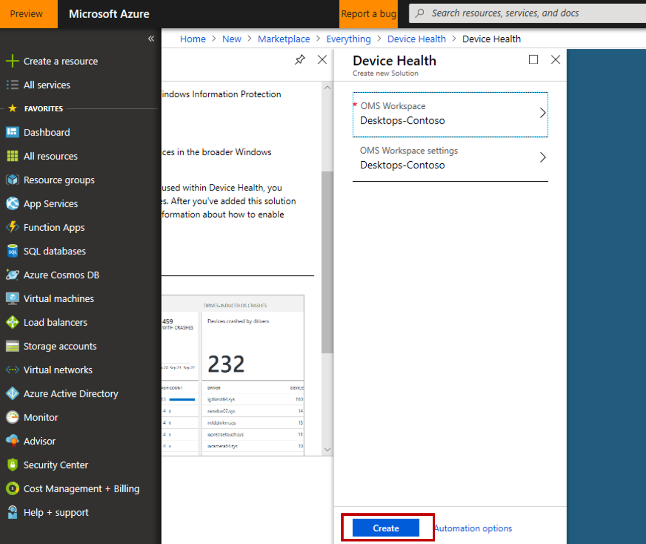Open All services menu item
Viewport: 646px width, 544px height.
pyautogui.click(x=46, y=85)
